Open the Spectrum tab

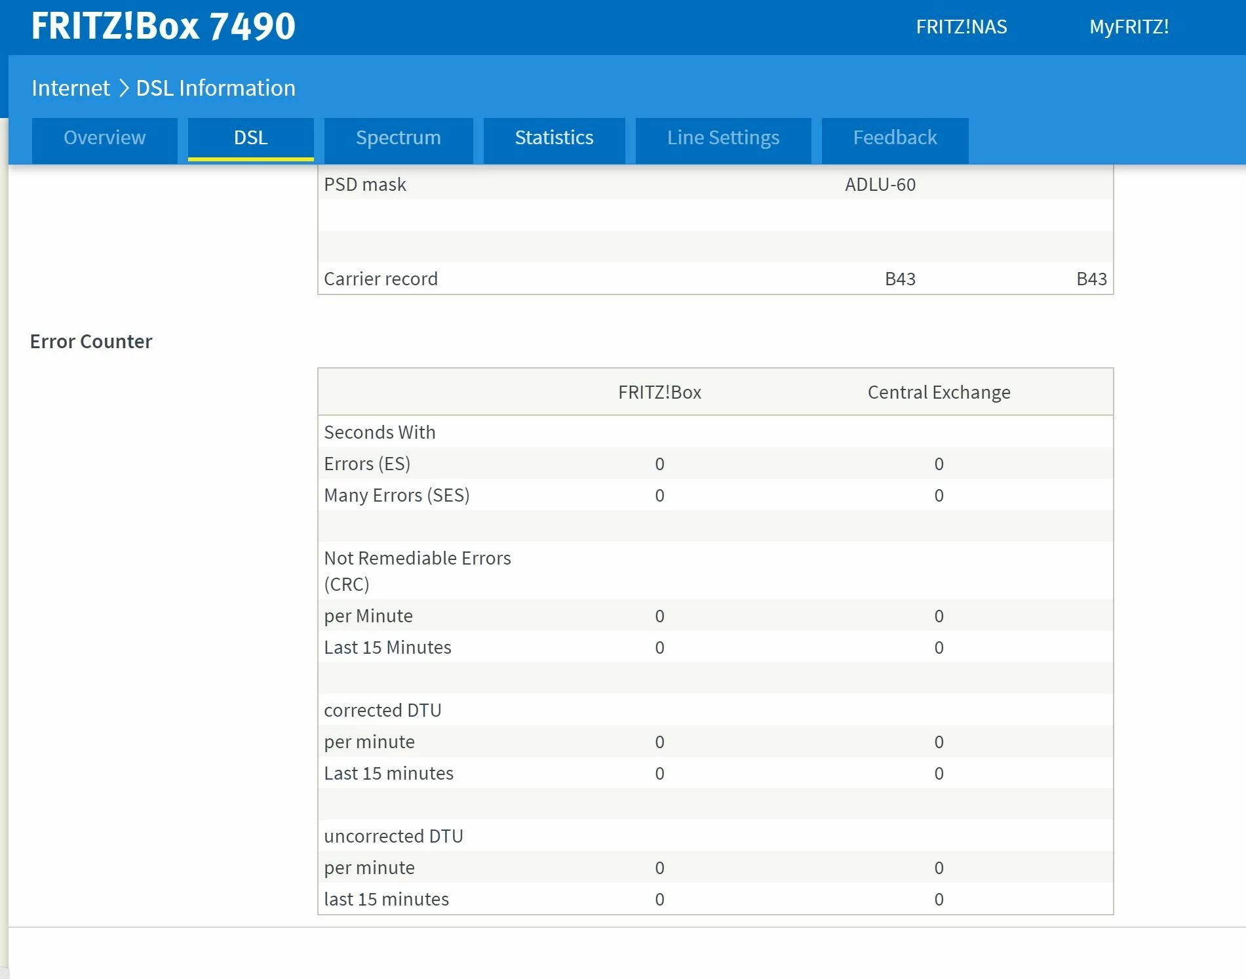coord(398,138)
